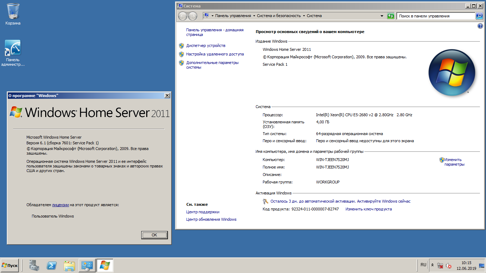Image resolution: width=486 pixels, height=273 pixels.
Task: Click Изменить параметры link
Action: click(x=454, y=162)
